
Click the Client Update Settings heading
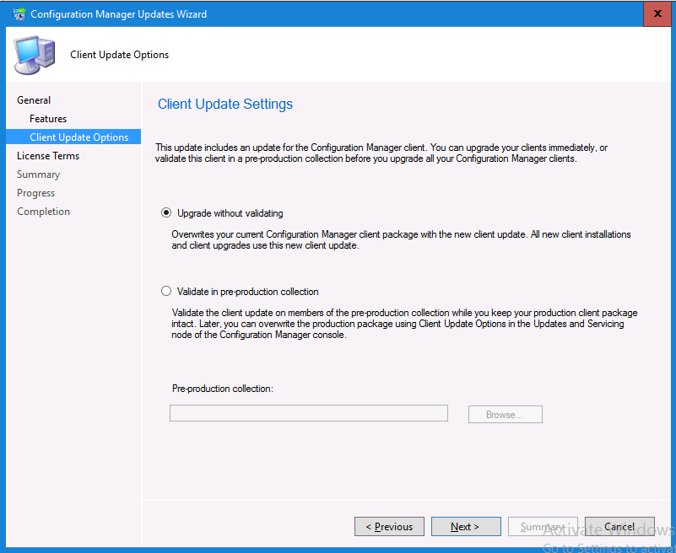(x=225, y=104)
